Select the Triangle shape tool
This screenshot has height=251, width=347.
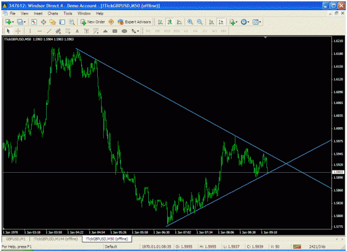pos(105,31)
